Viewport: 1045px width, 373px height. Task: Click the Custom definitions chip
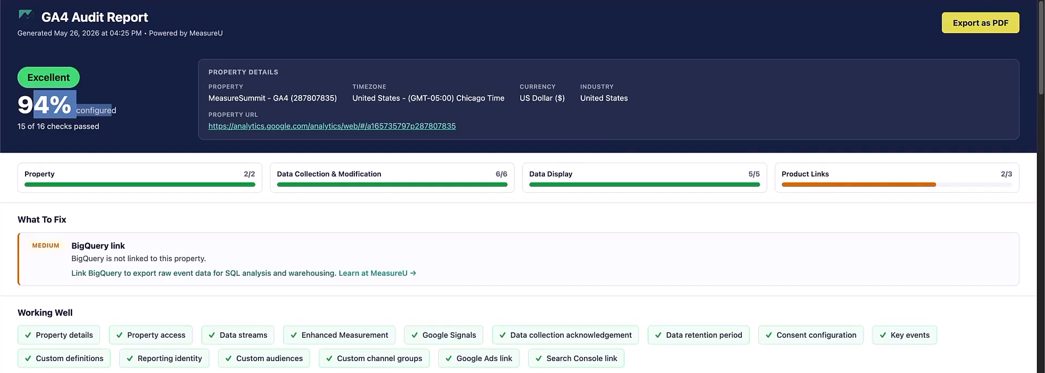pyautogui.click(x=64, y=358)
